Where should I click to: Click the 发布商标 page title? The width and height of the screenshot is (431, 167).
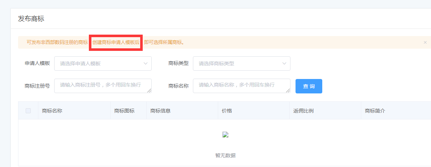pos(31,19)
